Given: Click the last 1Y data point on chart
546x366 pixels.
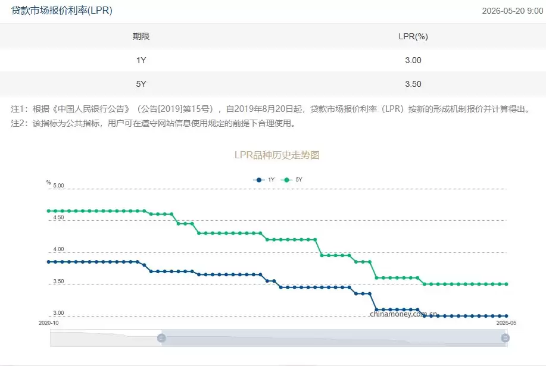Looking at the screenshot, I should click(506, 316).
